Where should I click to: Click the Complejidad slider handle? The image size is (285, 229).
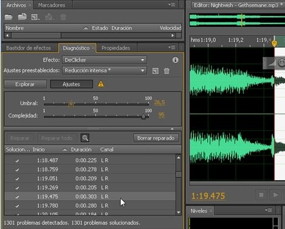[x=144, y=116]
